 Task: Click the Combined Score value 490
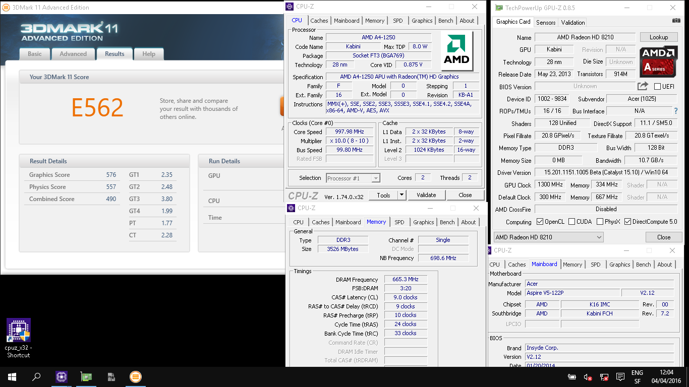[111, 199]
